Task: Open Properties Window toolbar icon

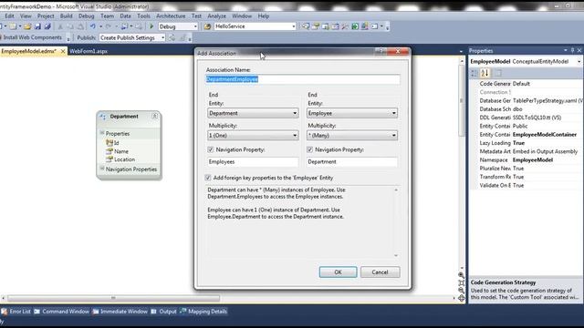Action: click(x=316, y=26)
